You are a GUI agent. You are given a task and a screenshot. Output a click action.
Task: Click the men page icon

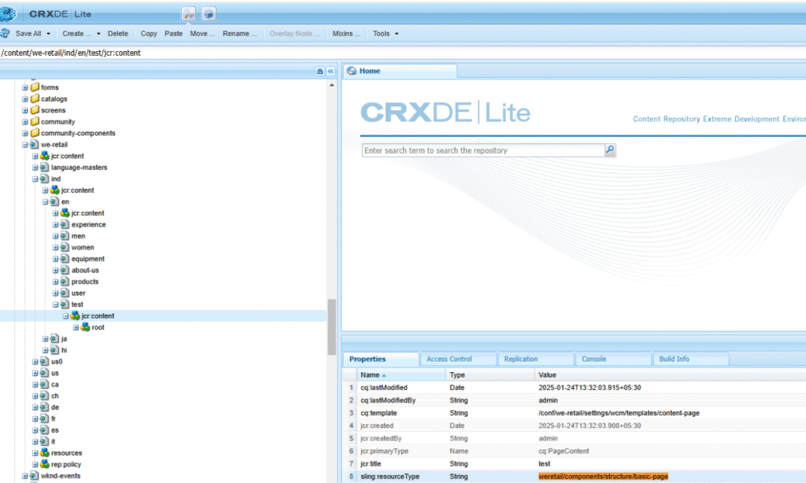tap(65, 236)
